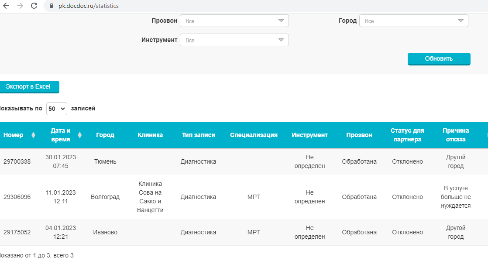Click the Экспорт в Excel button
The height and width of the screenshot is (271, 488).
click(x=28, y=87)
